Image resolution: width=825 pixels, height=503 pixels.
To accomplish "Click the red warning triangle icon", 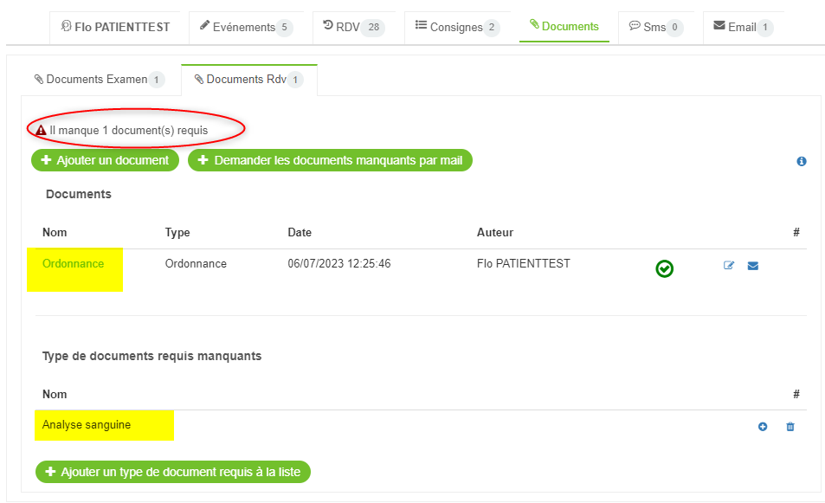I will pyautogui.click(x=41, y=130).
